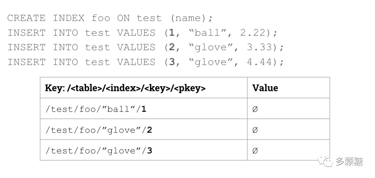Click the word "foo" in the CREATE INDEX line
This screenshot has width=375, height=178.
[x=101, y=18]
